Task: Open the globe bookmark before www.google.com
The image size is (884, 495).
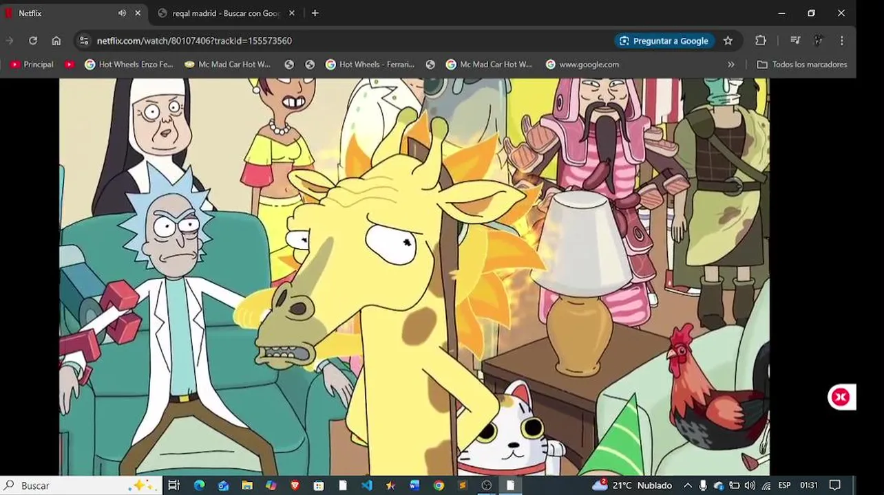Action: point(430,64)
